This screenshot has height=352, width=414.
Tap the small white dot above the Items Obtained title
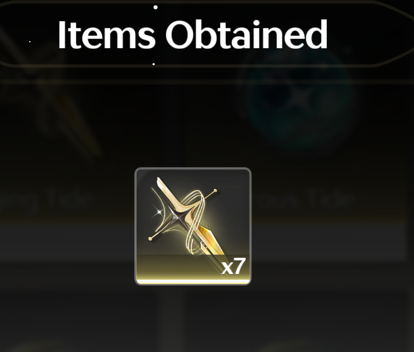click(155, 7)
